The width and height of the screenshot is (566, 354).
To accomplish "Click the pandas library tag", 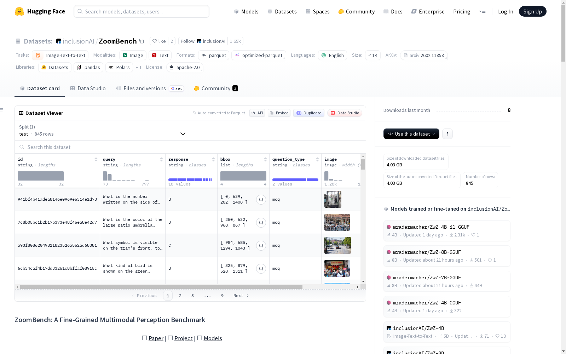I will point(88,67).
